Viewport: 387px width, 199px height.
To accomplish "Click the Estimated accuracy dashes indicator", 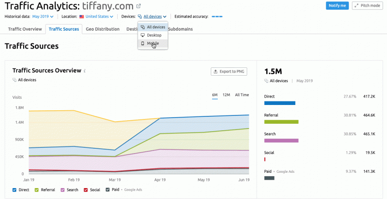I will click(217, 17).
